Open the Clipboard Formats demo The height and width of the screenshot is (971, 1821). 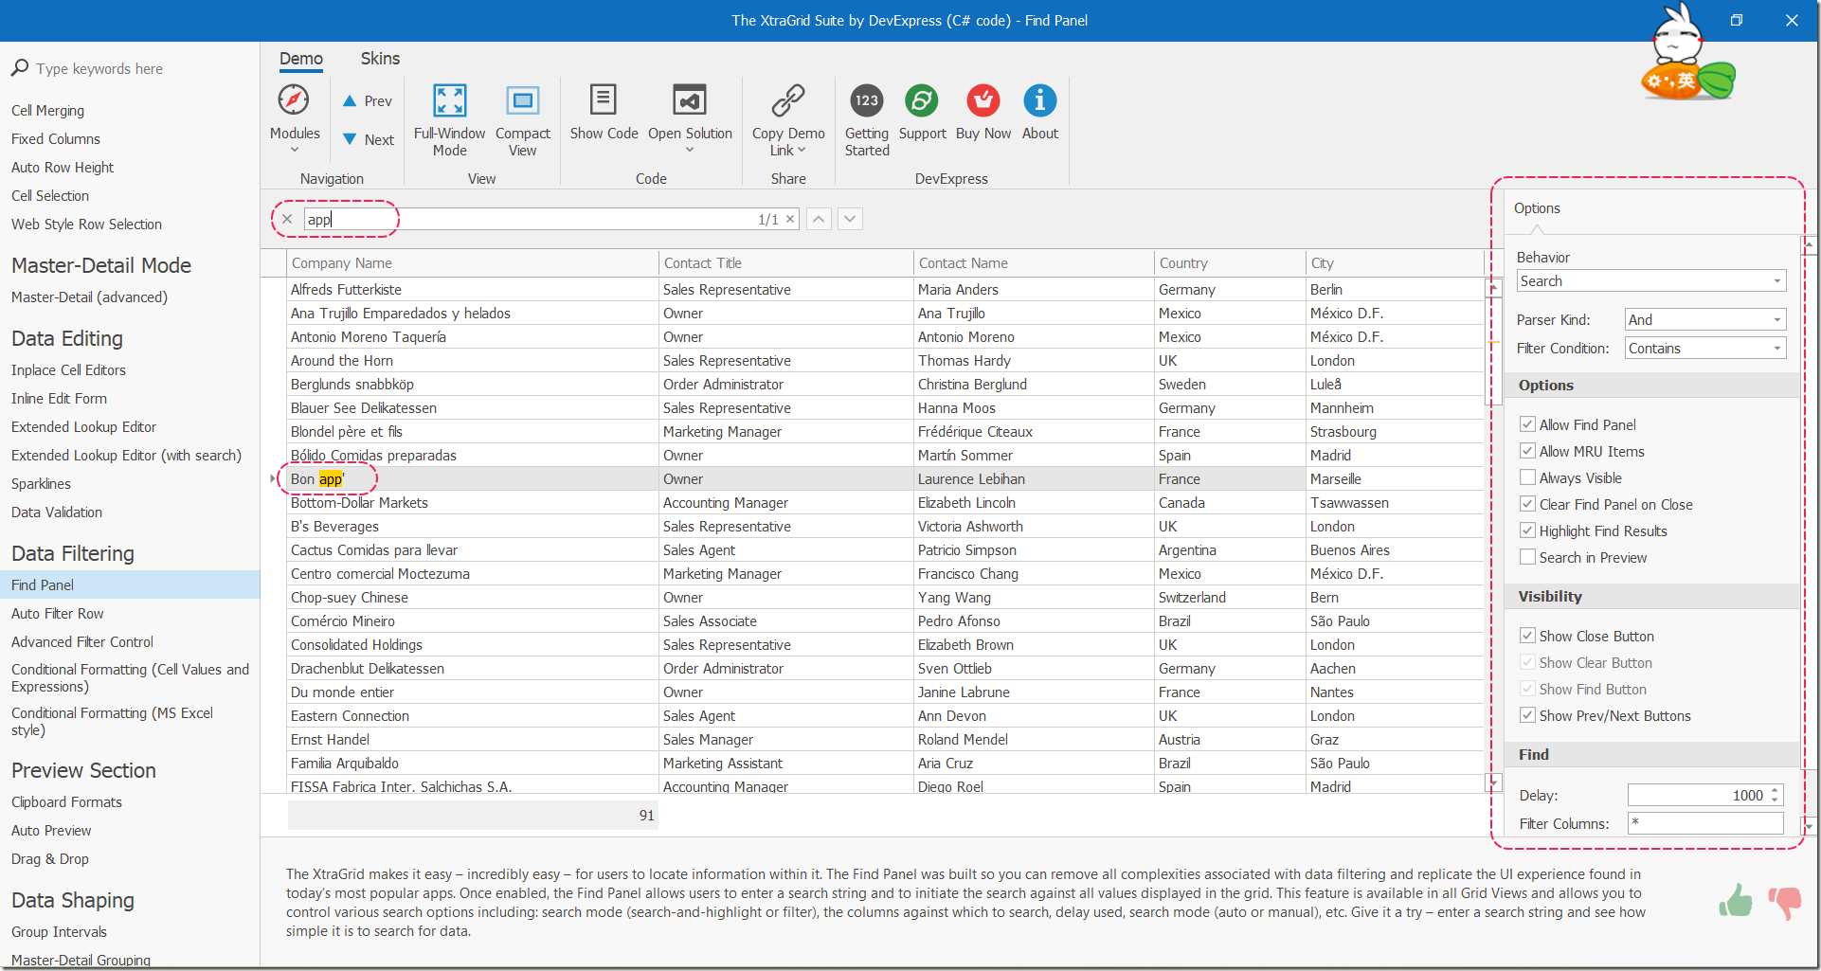(x=66, y=802)
